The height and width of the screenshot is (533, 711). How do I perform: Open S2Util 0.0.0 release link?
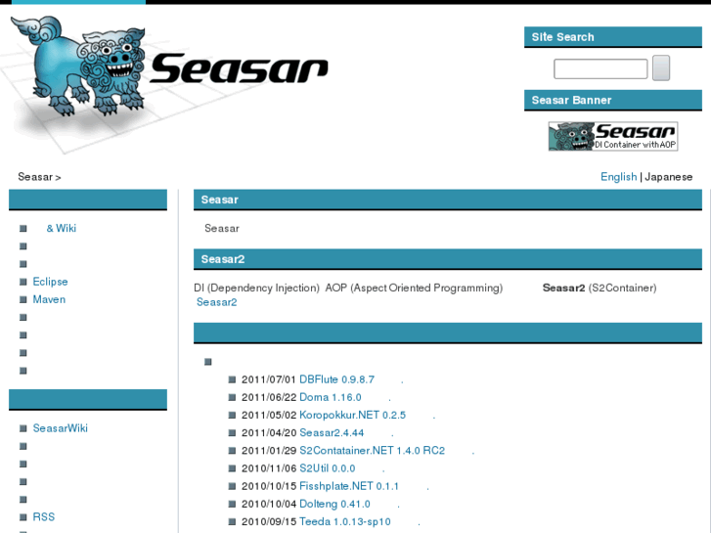pyautogui.click(x=328, y=468)
